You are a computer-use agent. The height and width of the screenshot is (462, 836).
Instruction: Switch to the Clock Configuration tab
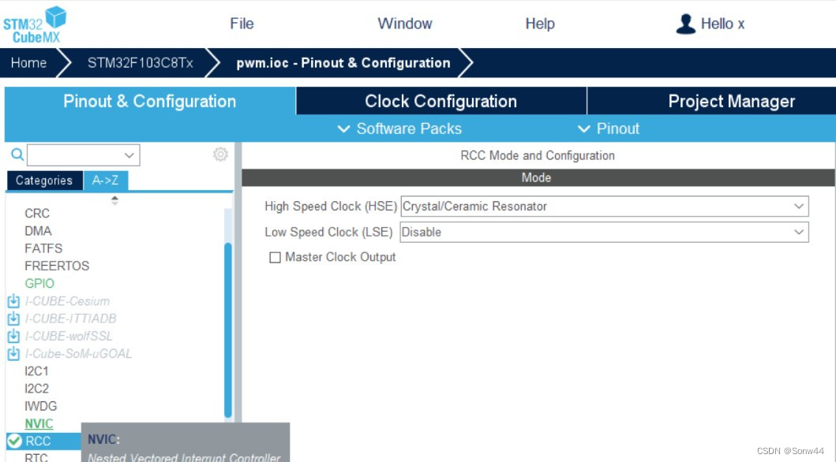click(441, 101)
